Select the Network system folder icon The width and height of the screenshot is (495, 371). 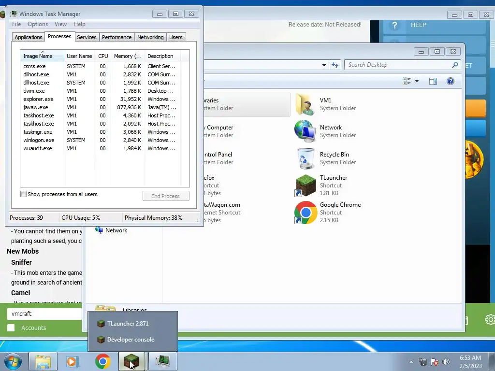tap(305, 131)
